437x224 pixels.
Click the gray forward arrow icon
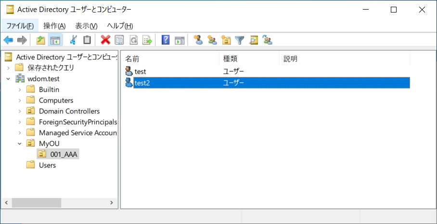coord(22,40)
